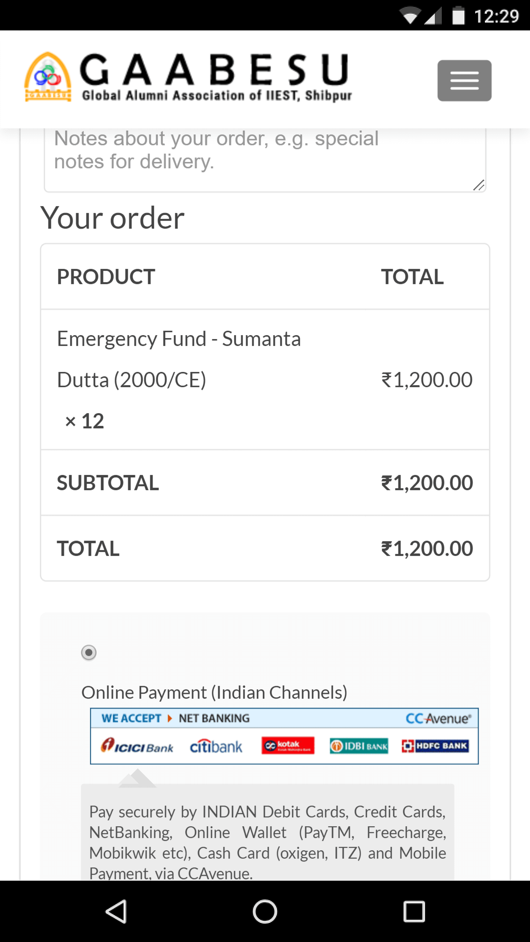Tap the IDBI Bank logo
Viewport: 530px width, 942px height.
[359, 746]
